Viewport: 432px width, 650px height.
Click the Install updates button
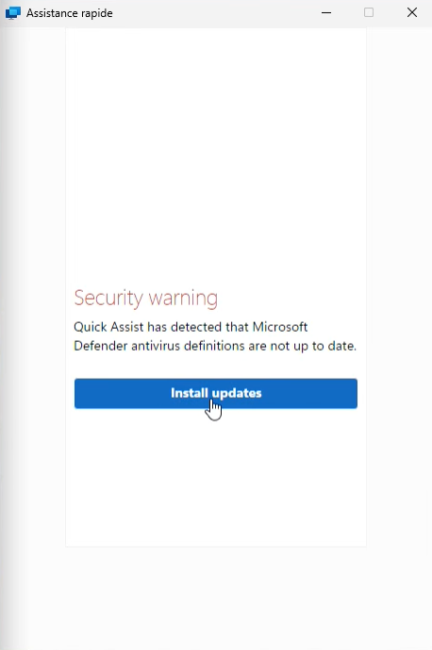(x=216, y=393)
